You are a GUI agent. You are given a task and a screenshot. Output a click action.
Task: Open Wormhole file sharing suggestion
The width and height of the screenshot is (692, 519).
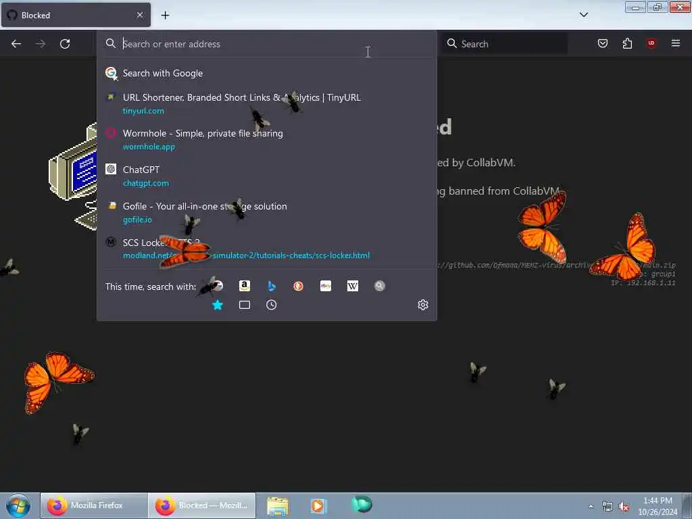pos(266,140)
